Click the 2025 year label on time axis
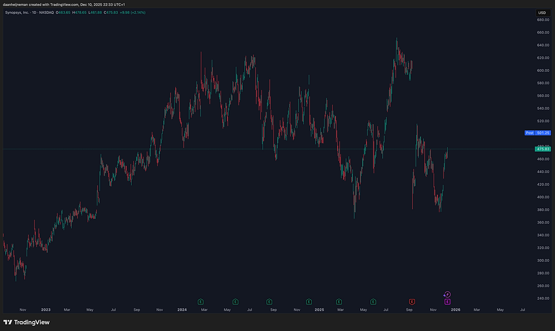The width and height of the screenshot is (555, 331). [x=319, y=310]
